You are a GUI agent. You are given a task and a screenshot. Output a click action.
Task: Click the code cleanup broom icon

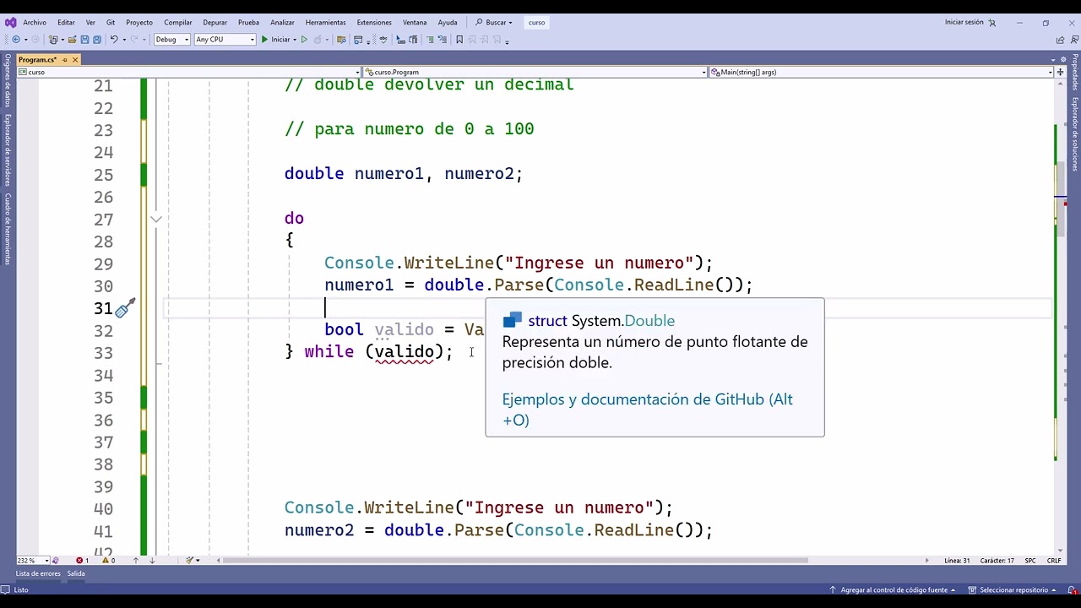pyautogui.click(x=190, y=561)
